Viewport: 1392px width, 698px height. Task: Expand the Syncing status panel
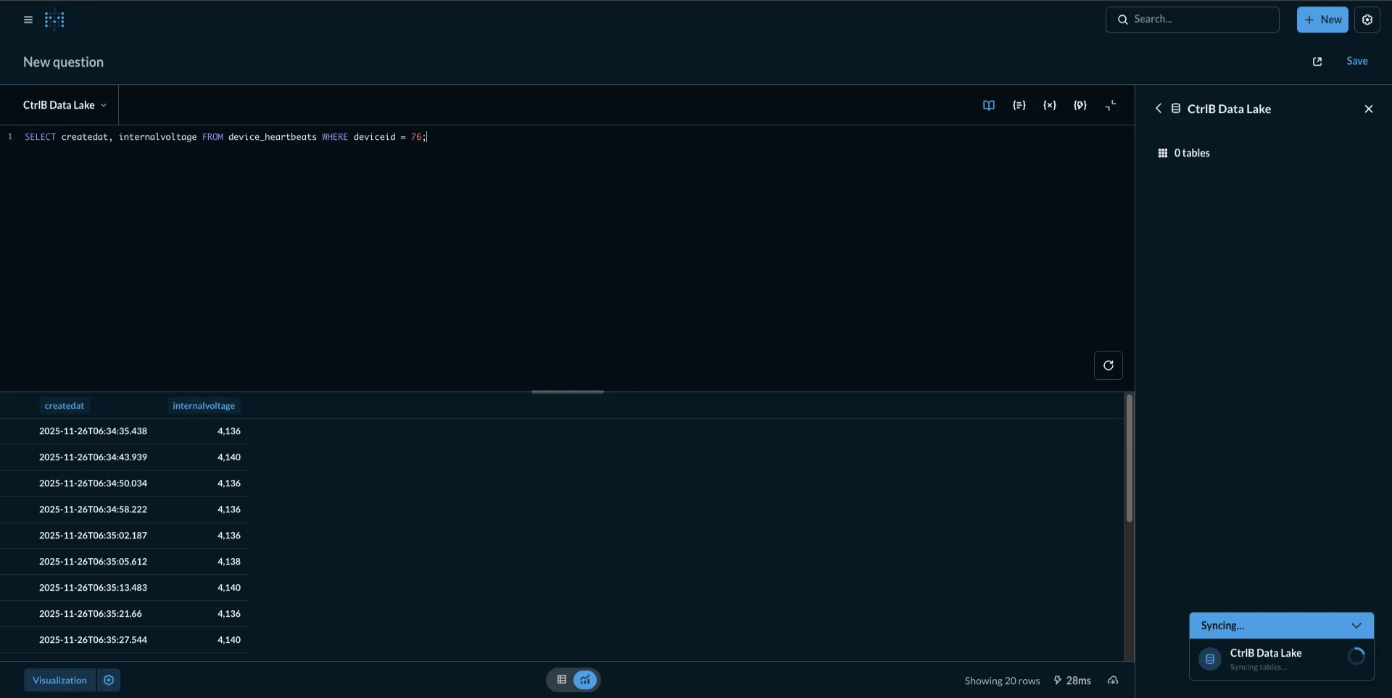pos(1356,625)
